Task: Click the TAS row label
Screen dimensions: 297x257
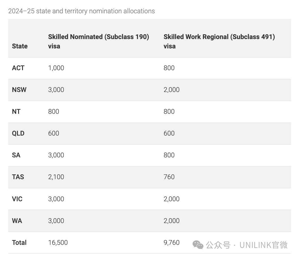Action: point(18,177)
